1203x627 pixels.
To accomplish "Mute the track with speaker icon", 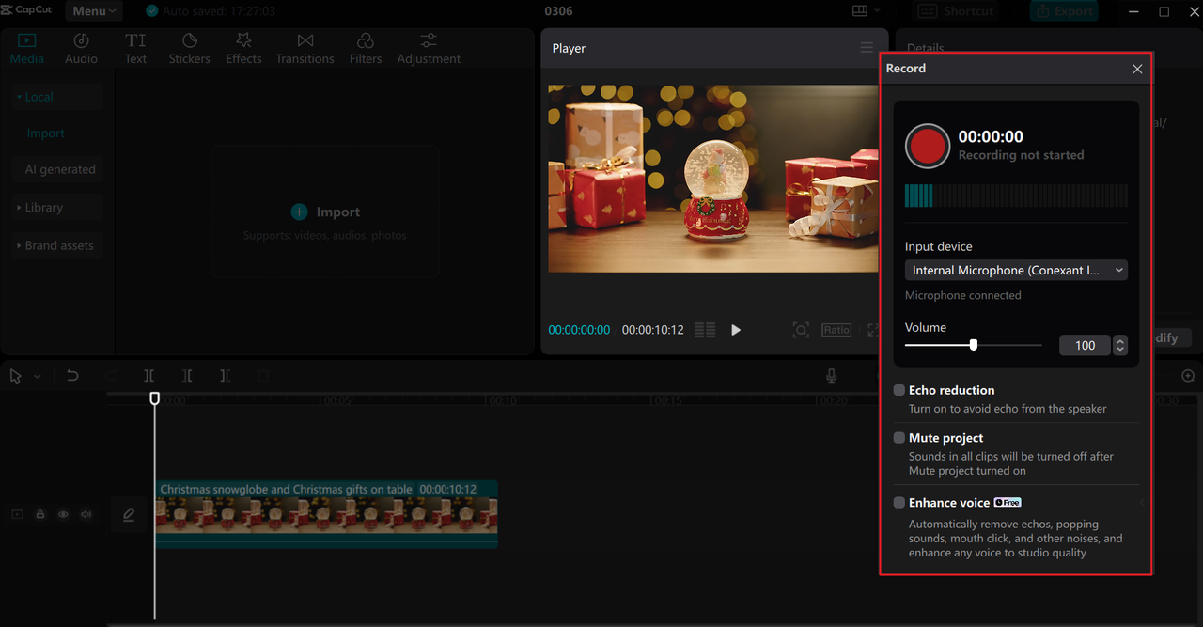I will coord(86,514).
